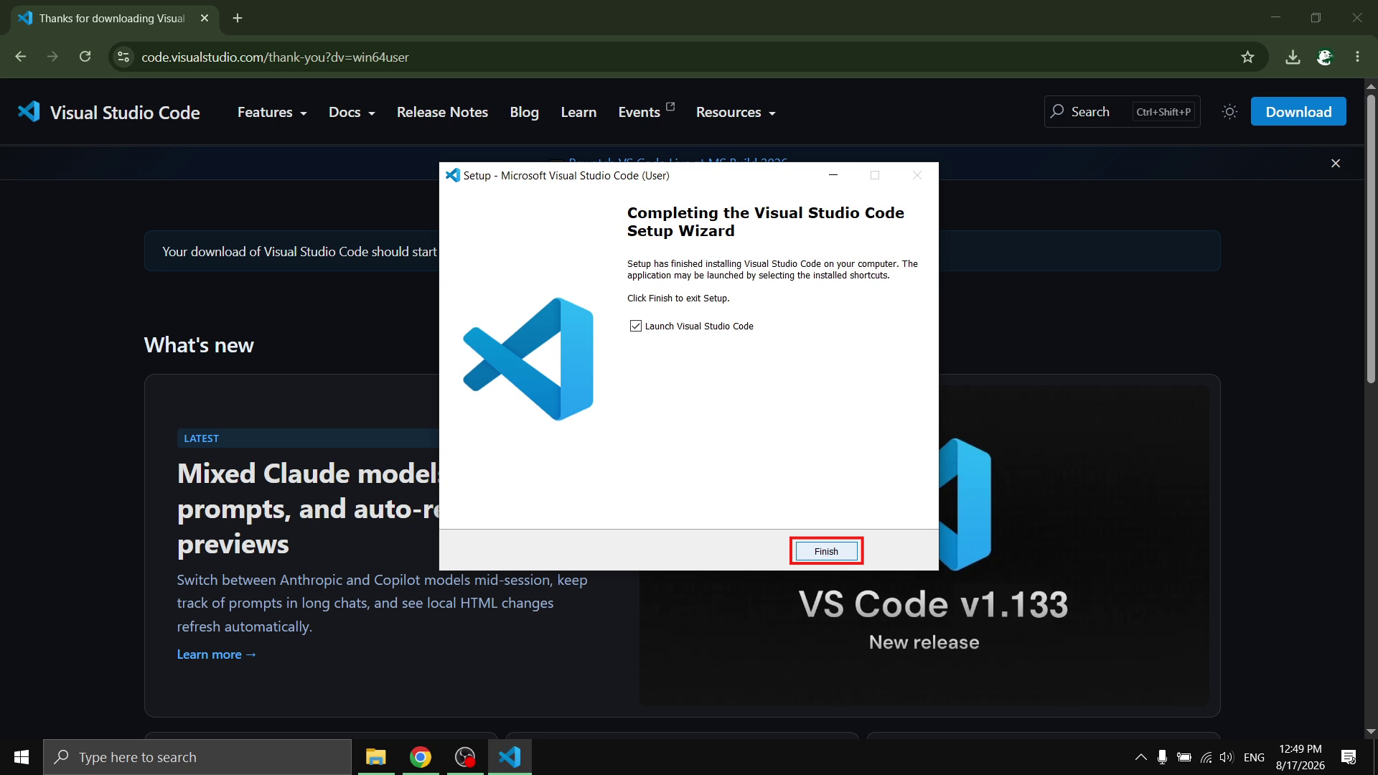Click the Visual Studio Code logo in the site header
Viewport: 1378px width, 775px height.
[x=108, y=112]
